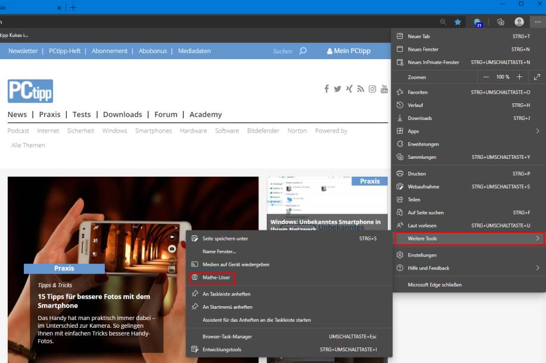Click the Suchen search field

click(x=282, y=51)
